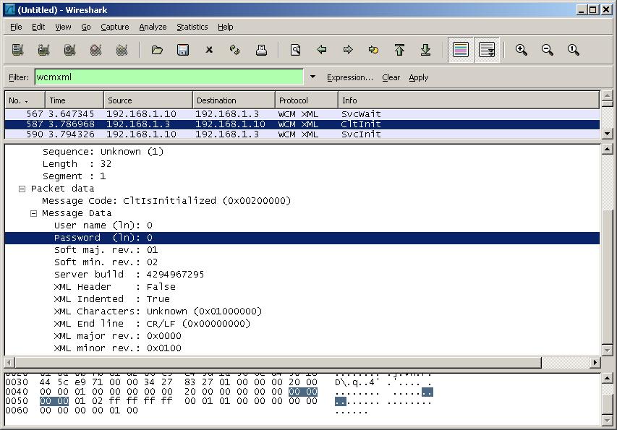Apply the display filter
This screenshot has height=430, width=617.
[418, 77]
